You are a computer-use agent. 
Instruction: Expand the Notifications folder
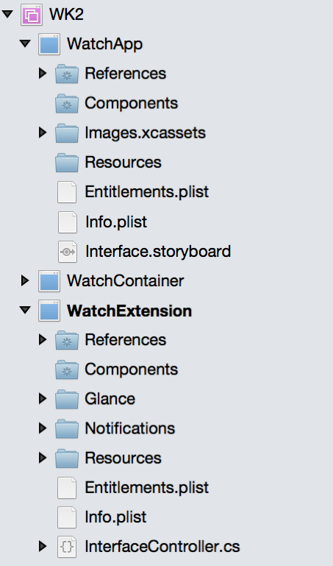(43, 428)
